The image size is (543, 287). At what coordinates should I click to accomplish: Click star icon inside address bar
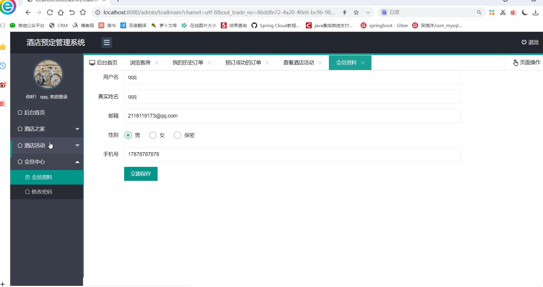pos(356,13)
